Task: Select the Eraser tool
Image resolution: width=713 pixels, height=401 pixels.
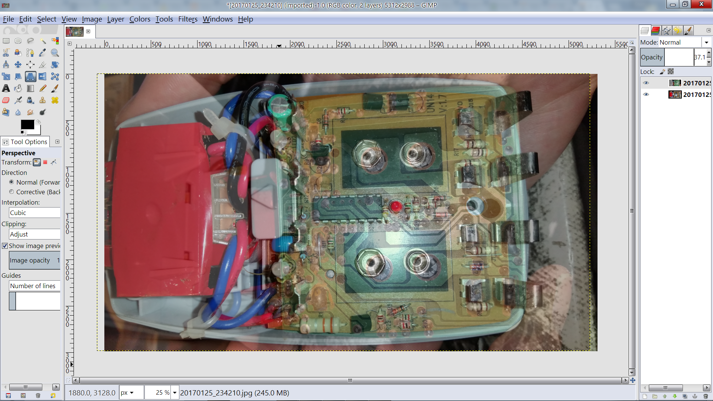Action: (6, 100)
